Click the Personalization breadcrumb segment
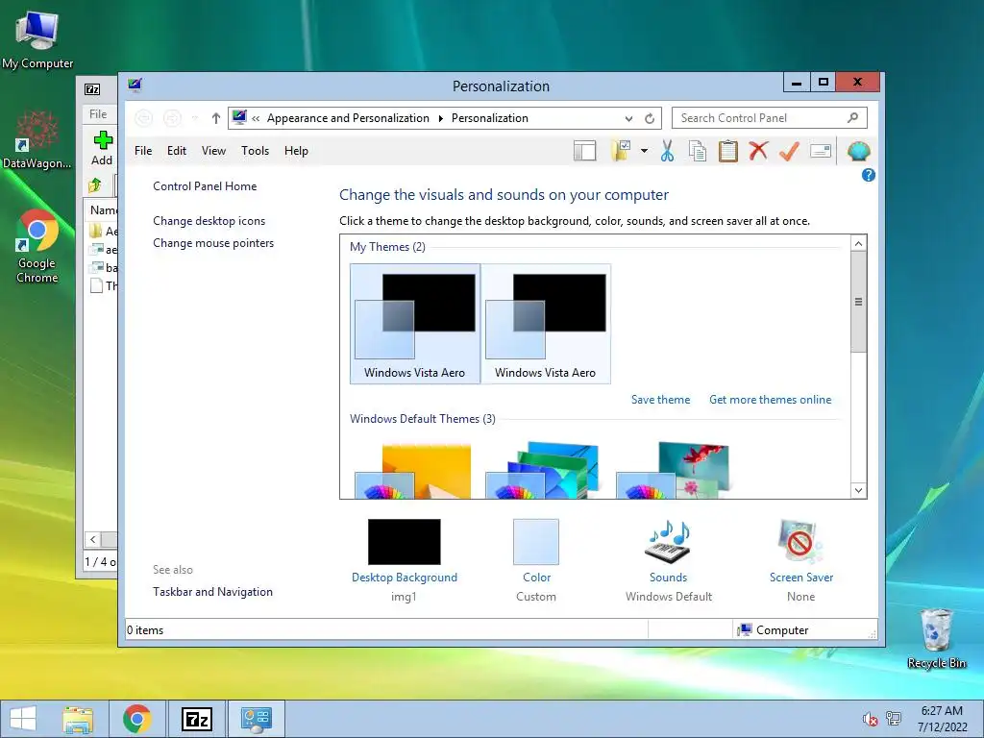 click(x=489, y=118)
